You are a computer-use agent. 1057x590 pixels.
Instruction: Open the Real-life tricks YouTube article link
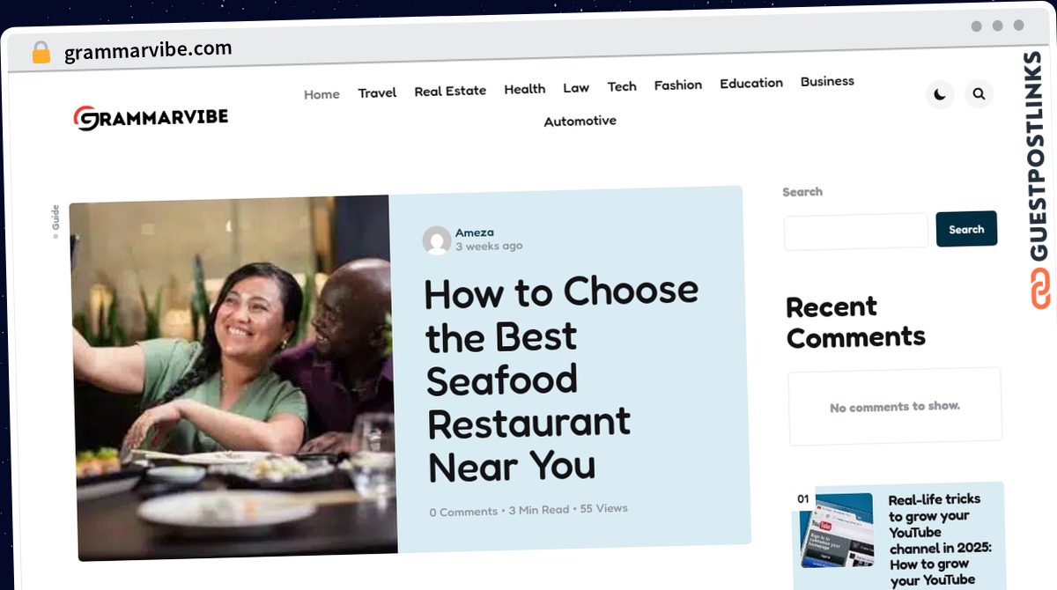click(x=940, y=540)
